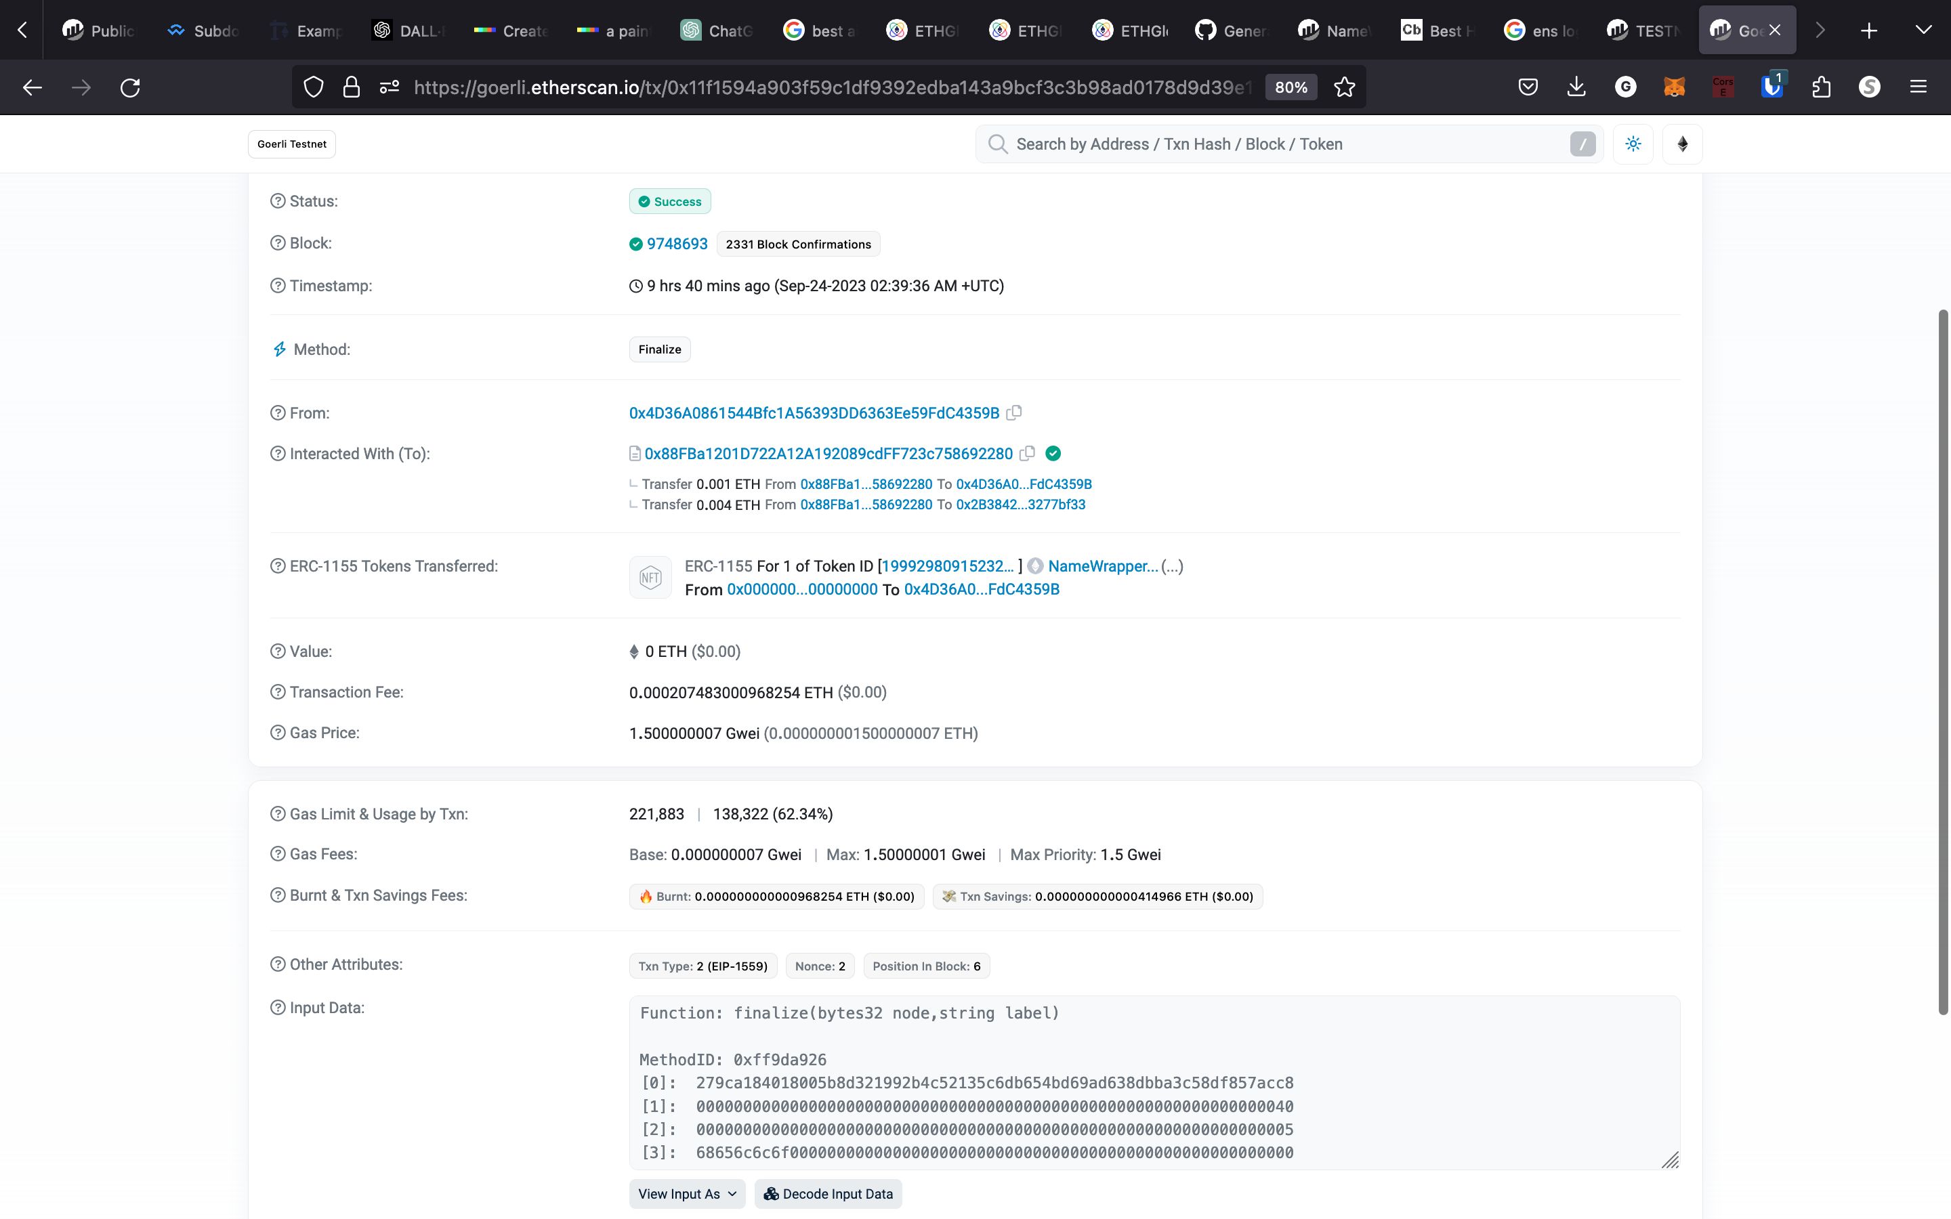Switch to the Best H tab
Viewport: 1951px width, 1219px height.
click(x=1438, y=30)
